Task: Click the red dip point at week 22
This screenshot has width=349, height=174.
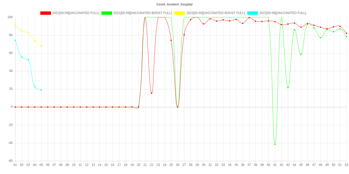Action: [151, 93]
